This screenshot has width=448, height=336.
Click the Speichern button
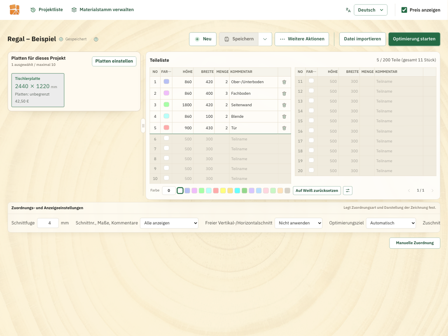[x=239, y=39]
